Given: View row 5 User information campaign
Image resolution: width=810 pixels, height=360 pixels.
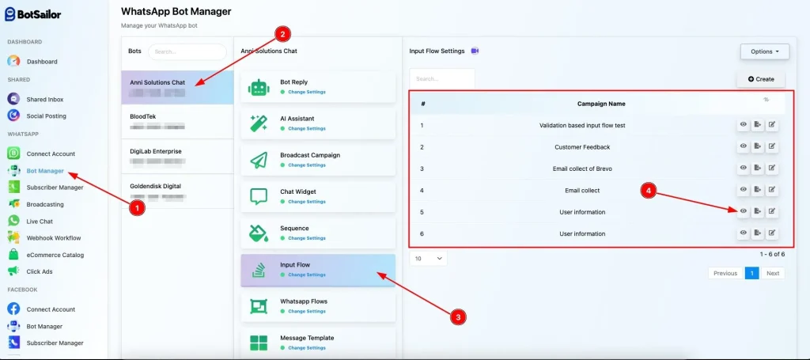Looking at the screenshot, I should coord(743,211).
